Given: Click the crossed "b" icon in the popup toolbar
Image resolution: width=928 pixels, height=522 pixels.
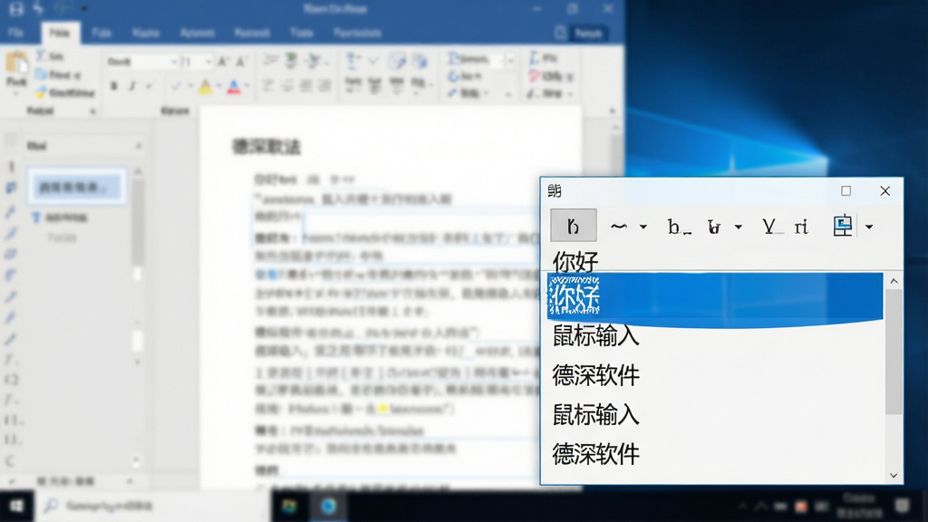Looking at the screenshot, I should [714, 227].
